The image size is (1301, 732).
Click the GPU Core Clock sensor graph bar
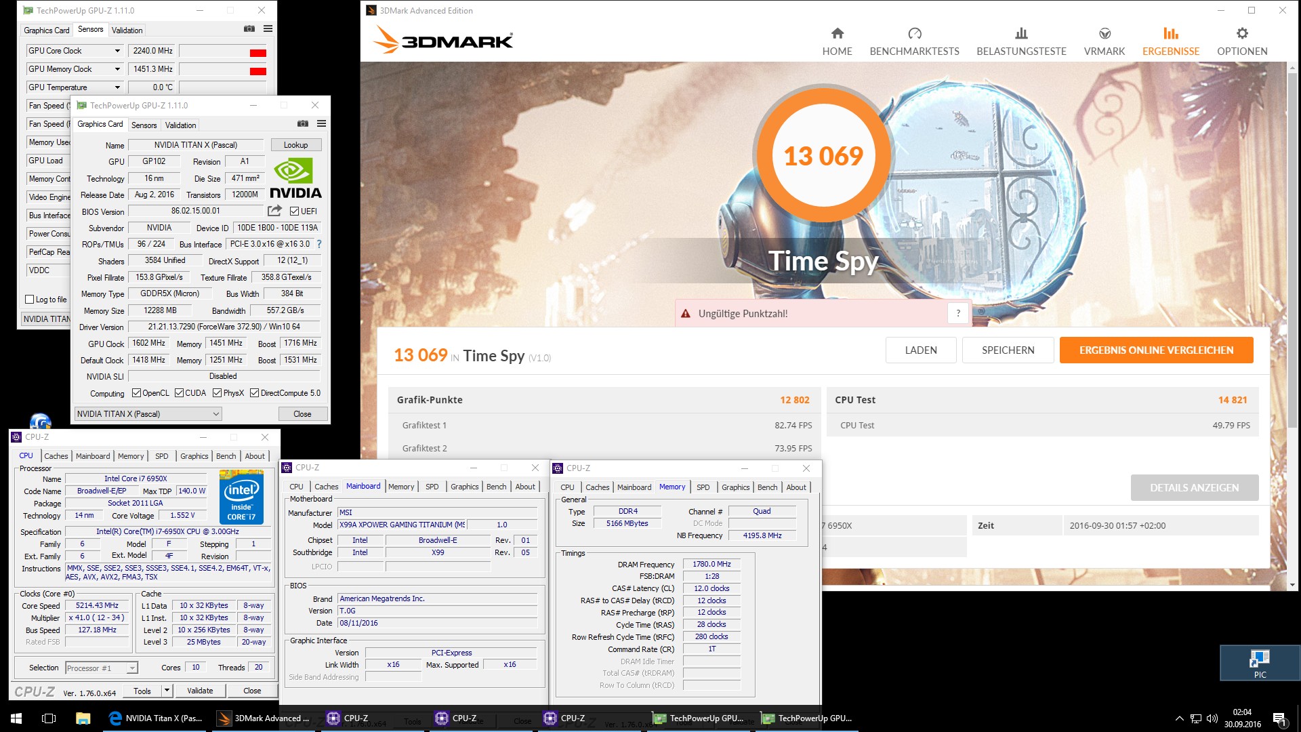pos(223,52)
